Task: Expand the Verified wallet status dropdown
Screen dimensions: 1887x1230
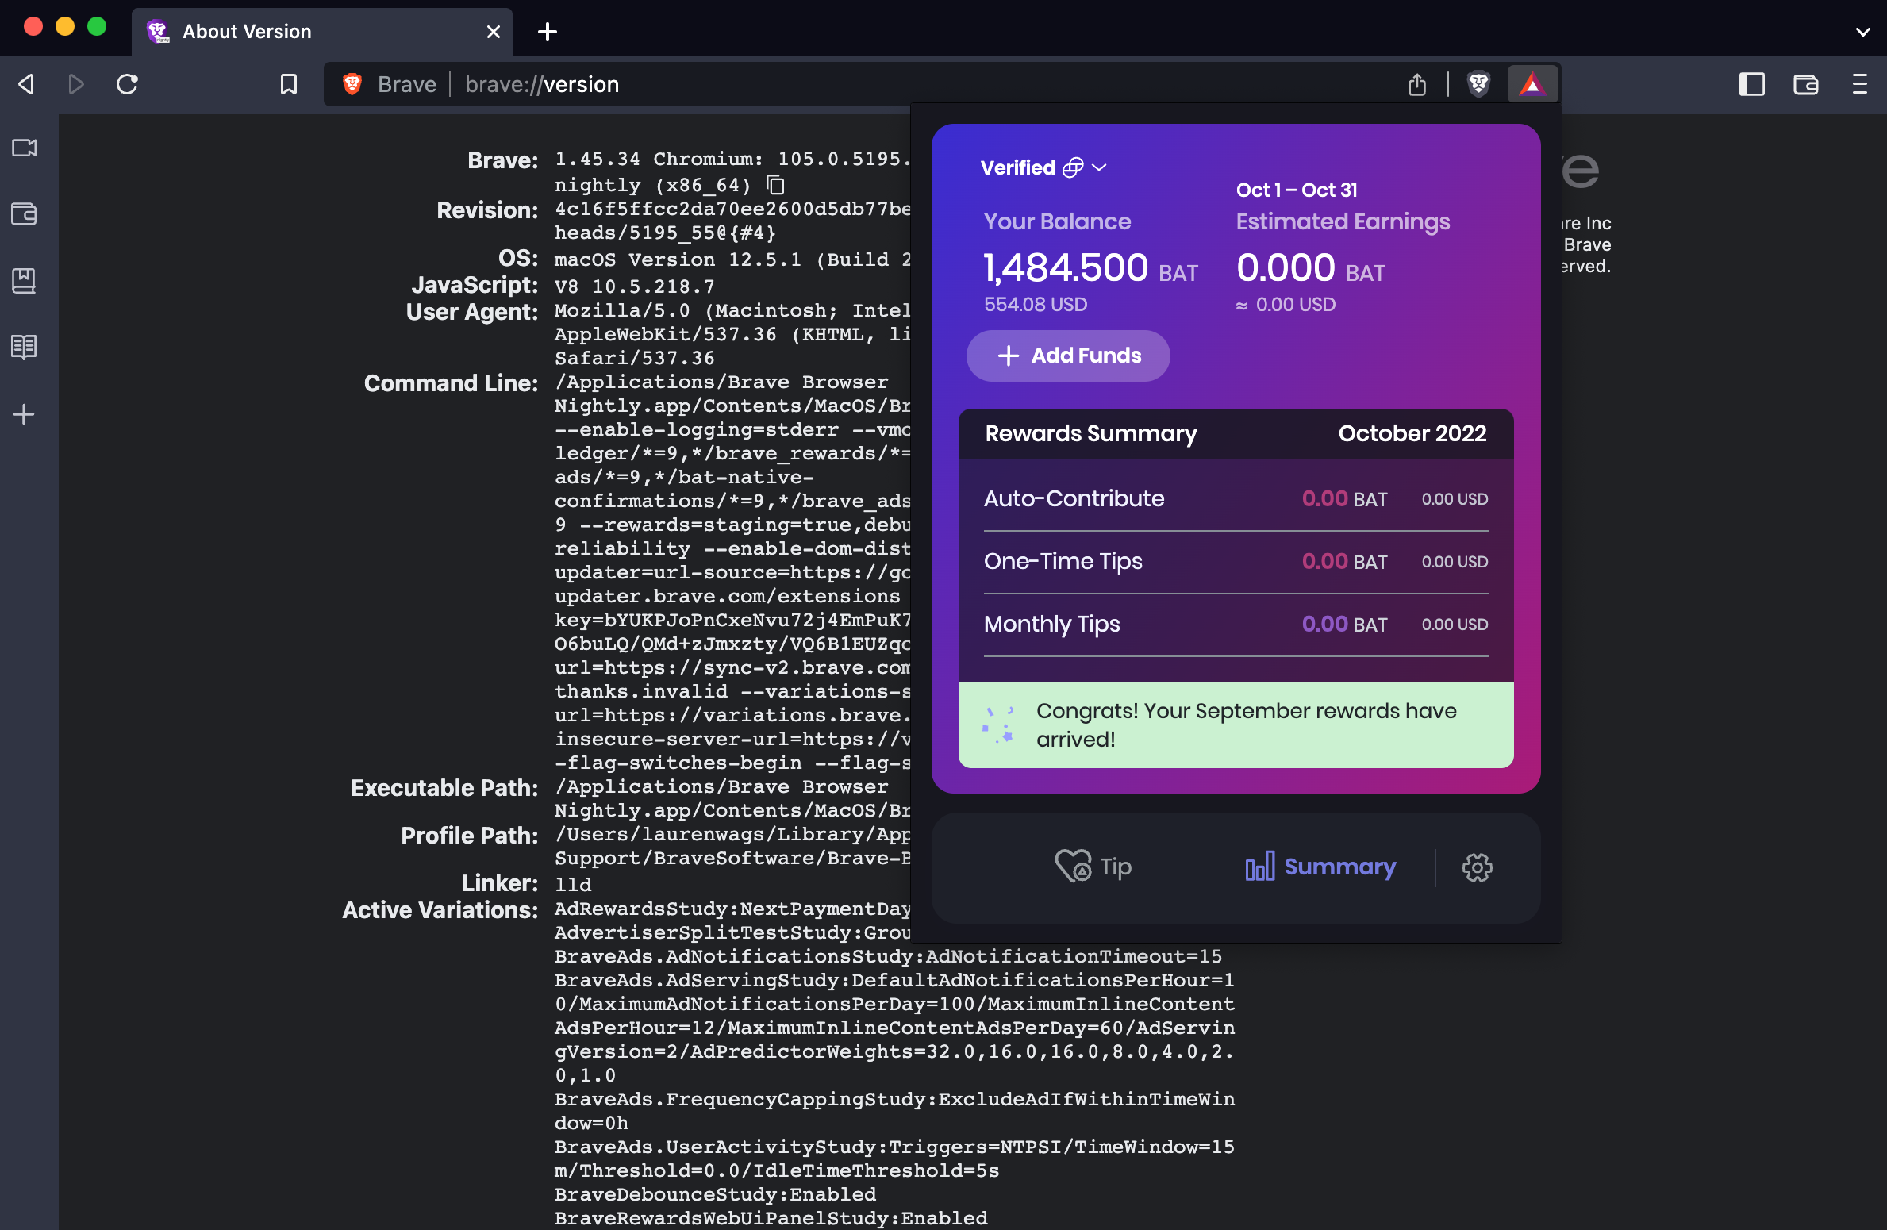Action: 1043,167
